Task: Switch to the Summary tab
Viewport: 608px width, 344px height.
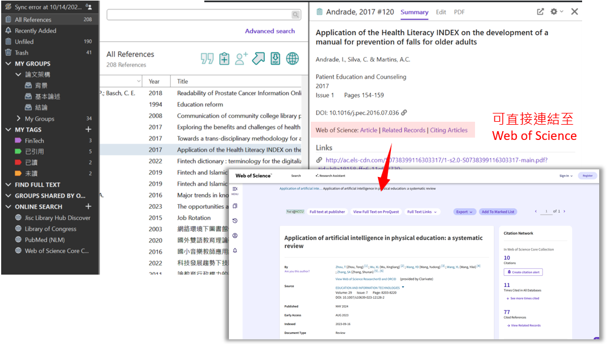Action: tap(414, 12)
